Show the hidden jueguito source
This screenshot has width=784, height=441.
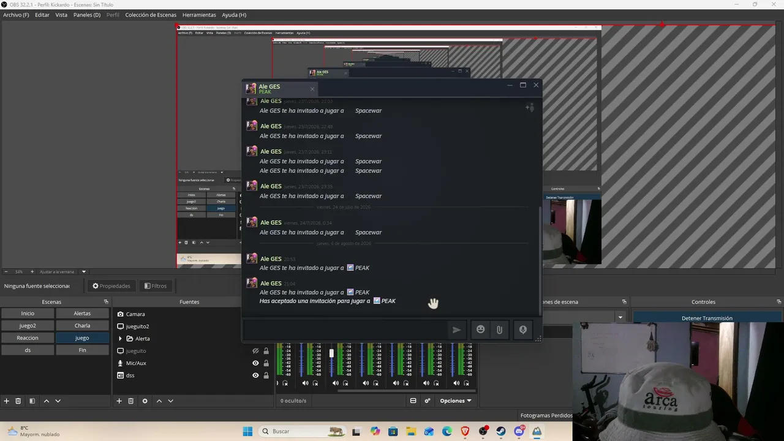tap(255, 351)
